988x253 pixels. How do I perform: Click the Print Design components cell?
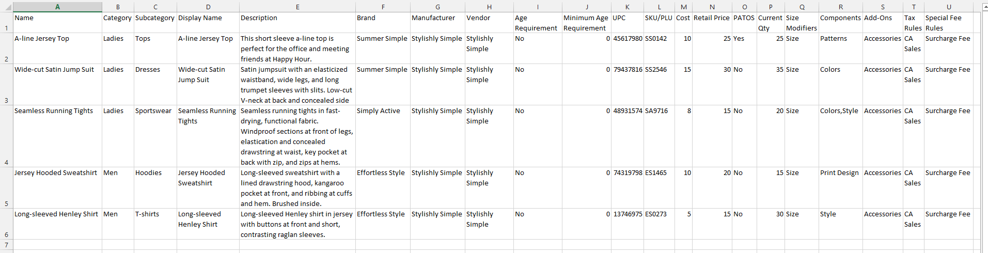click(x=841, y=188)
